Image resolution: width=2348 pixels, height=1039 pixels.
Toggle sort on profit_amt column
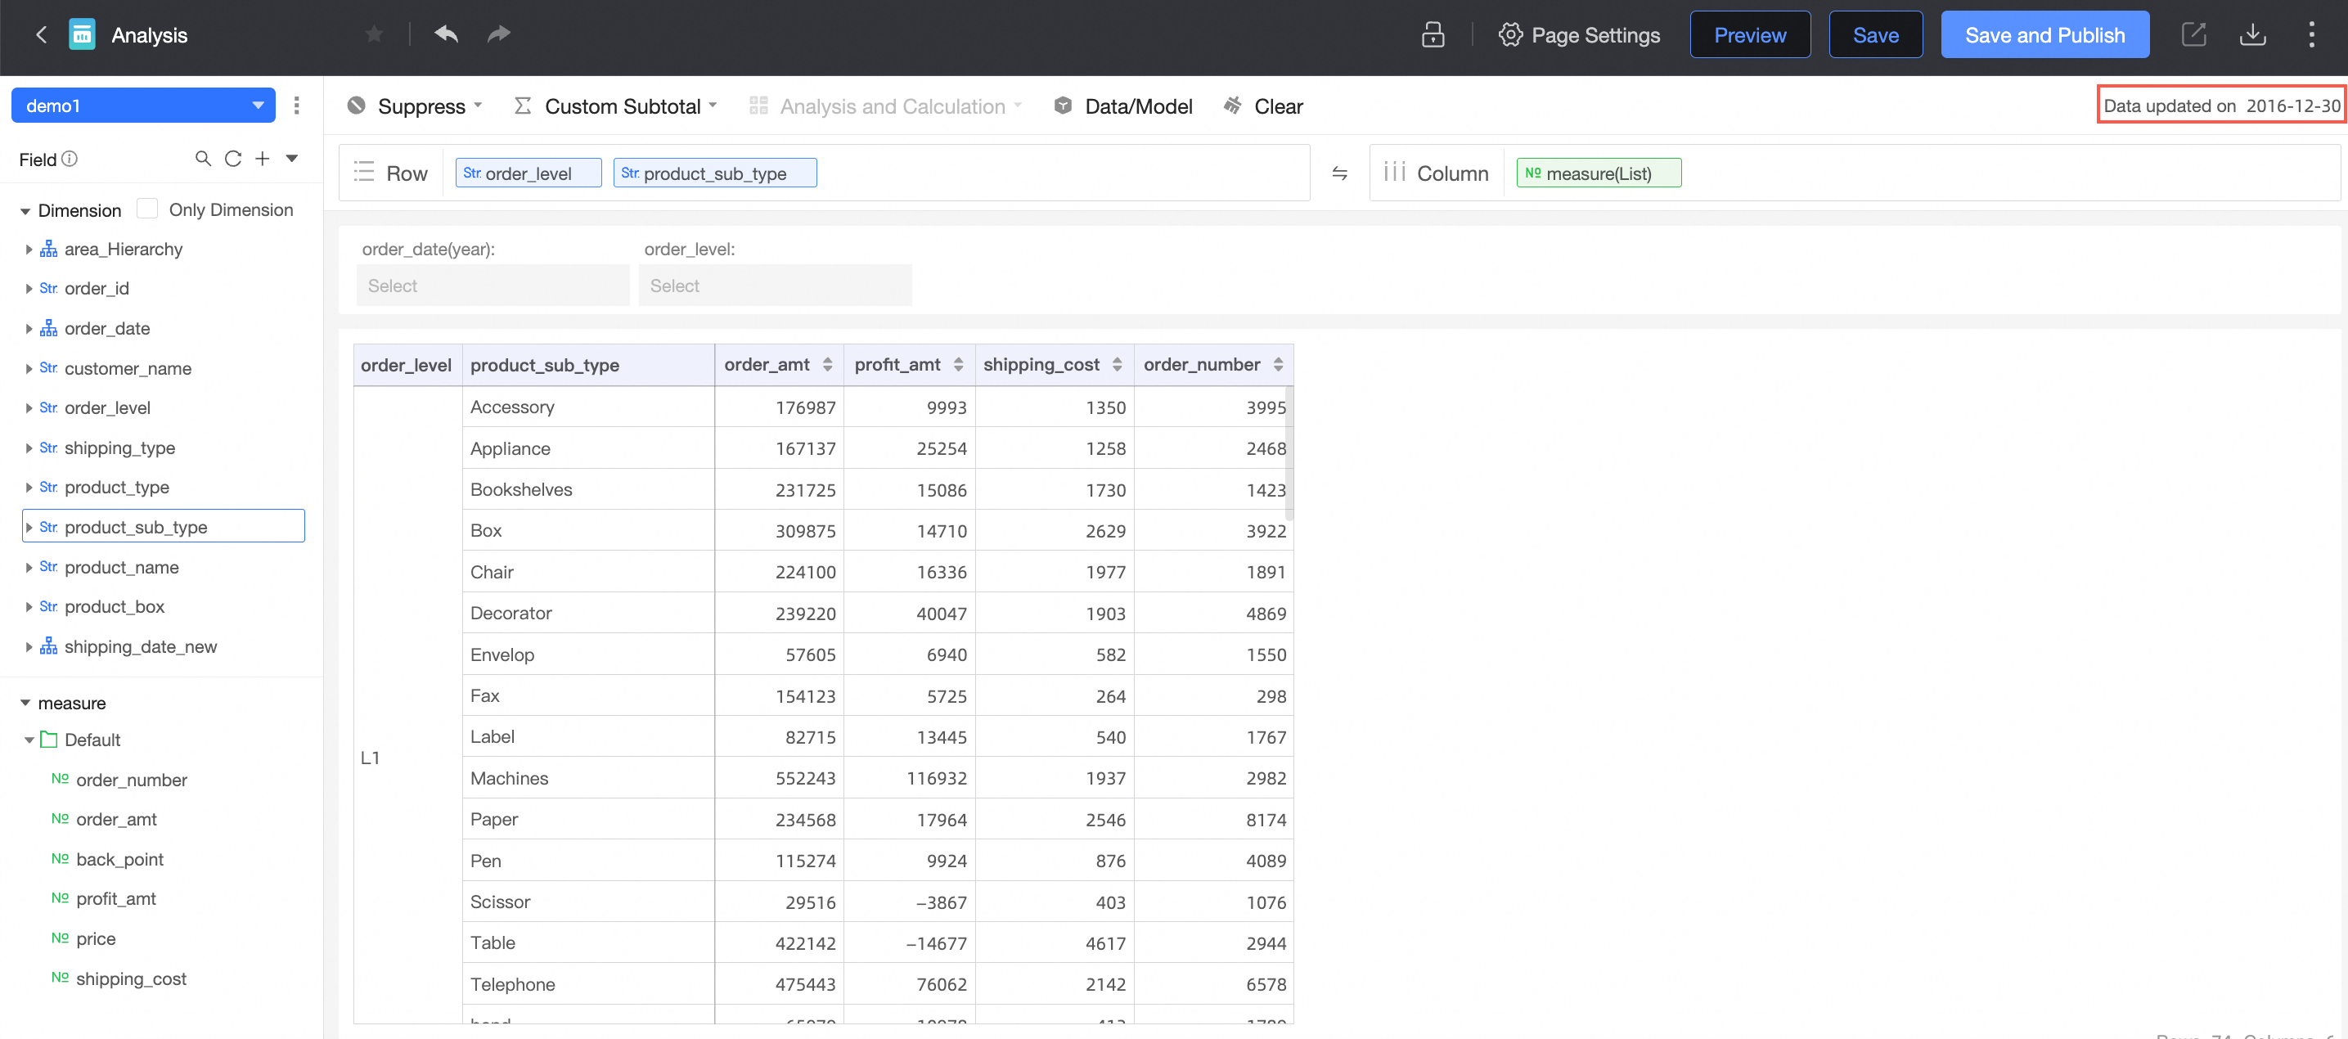tap(958, 365)
